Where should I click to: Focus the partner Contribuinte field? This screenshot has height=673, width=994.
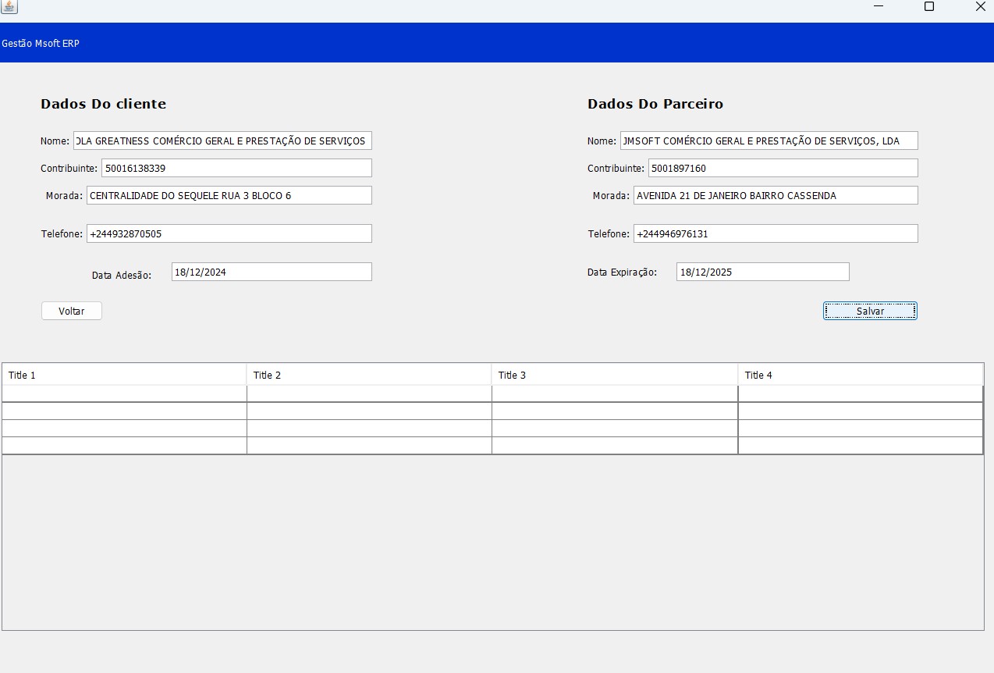[x=783, y=168]
